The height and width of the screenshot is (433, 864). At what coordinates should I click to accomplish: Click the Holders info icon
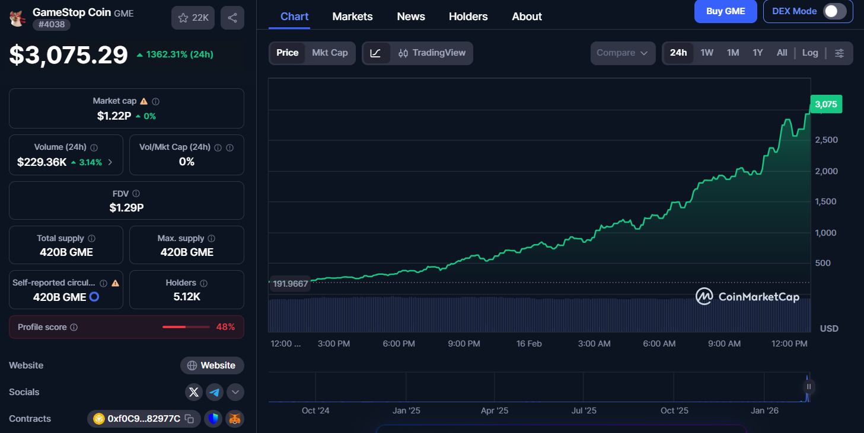(x=203, y=283)
